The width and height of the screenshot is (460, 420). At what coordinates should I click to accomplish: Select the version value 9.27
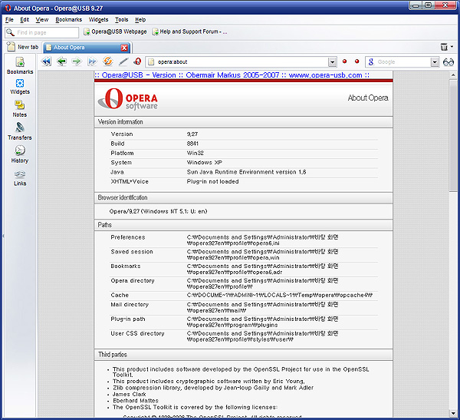(192, 134)
